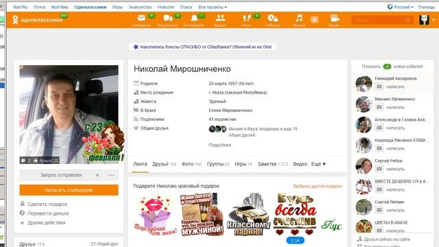This screenshot has height=247, width=439.
Task: Switch to the Лента tab
Action: click(x=140, y=164)
